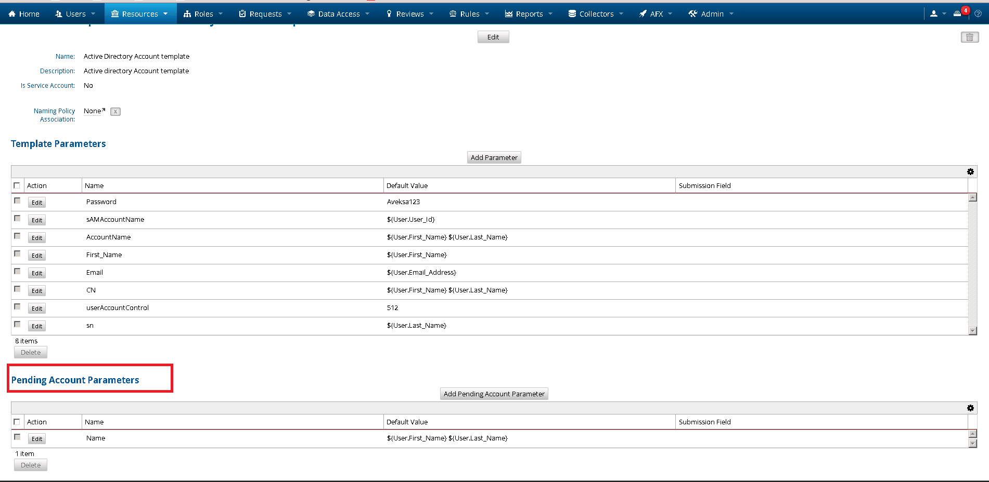Click the help question mark icon

[x=978, y=14]
